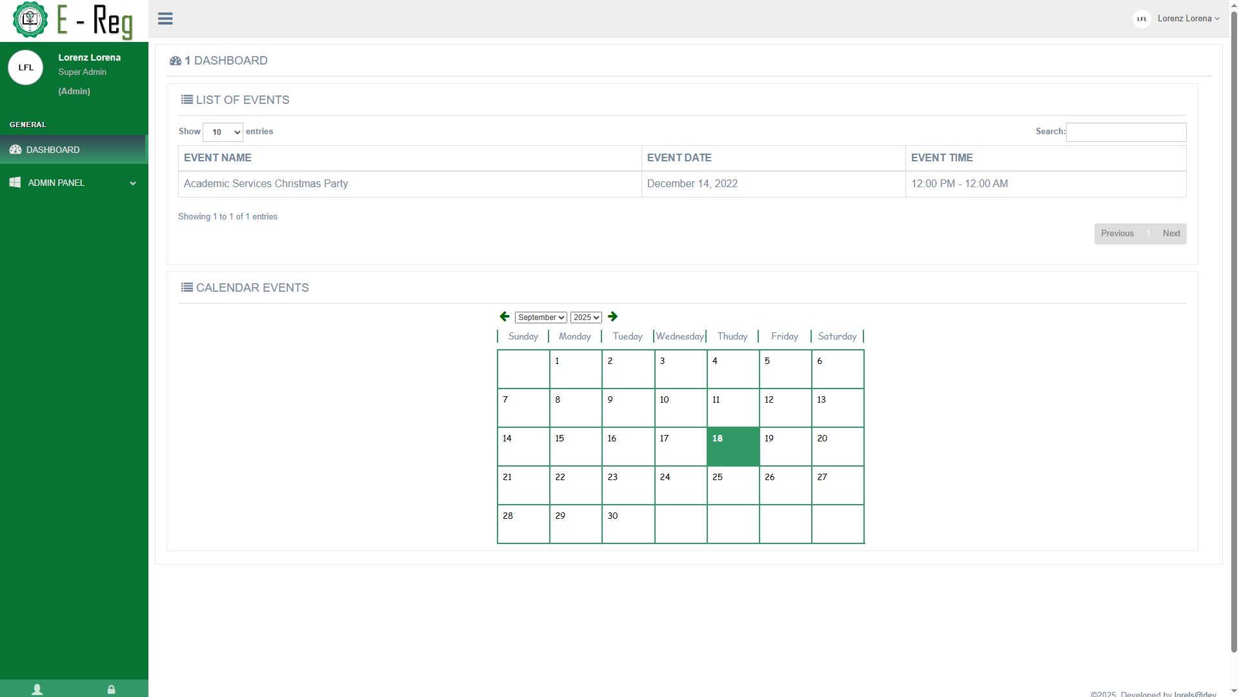Select Dashboard in the sidebar menu
Screen dimensions: 1239x697
pyautogui.click(x=53, y=150)
